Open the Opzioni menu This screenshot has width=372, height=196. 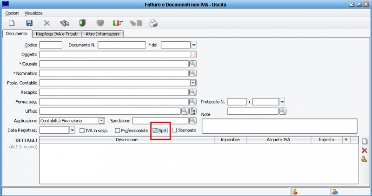pos(12,13)
